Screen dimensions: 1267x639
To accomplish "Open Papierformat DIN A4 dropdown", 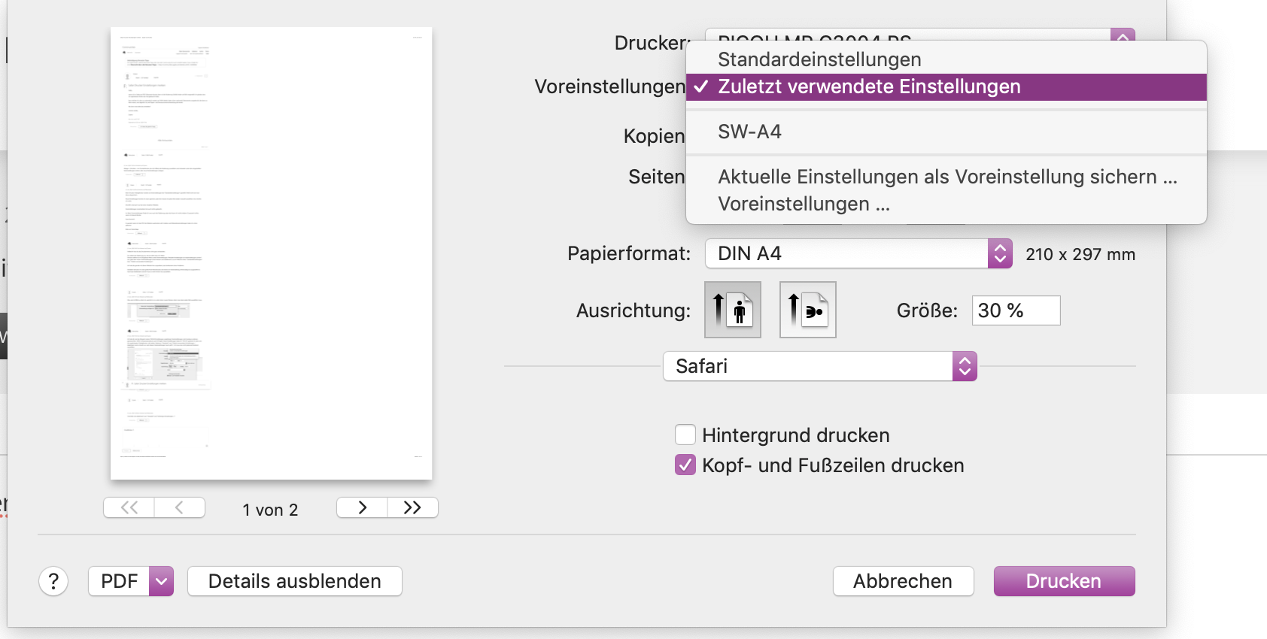I will tap(858, 254).
